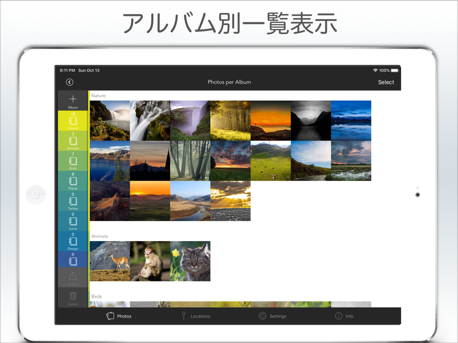Open the Twitter album in the sidebar
458x343 pixels.
click(73, 201)
